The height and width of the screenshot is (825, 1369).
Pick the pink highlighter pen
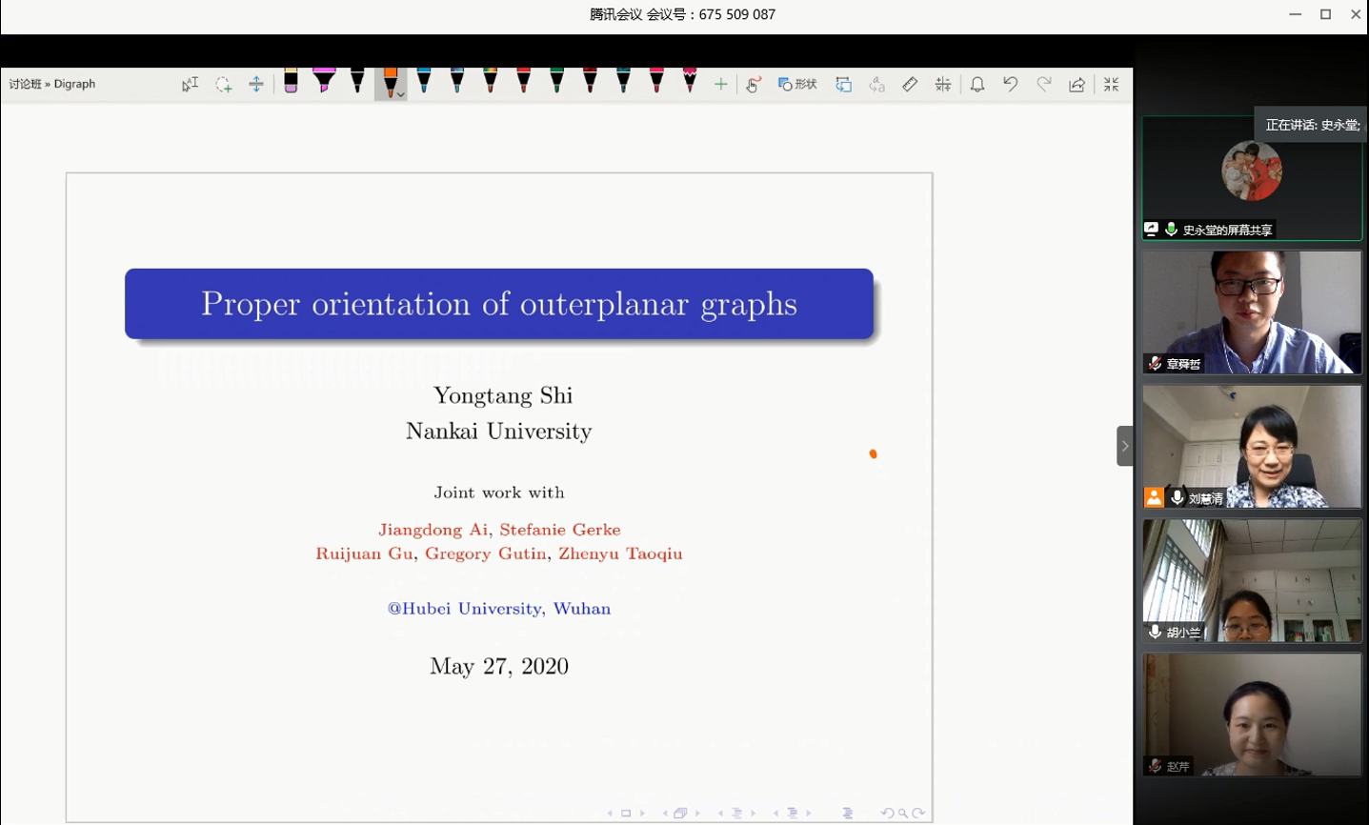click(x=324, y=82)
